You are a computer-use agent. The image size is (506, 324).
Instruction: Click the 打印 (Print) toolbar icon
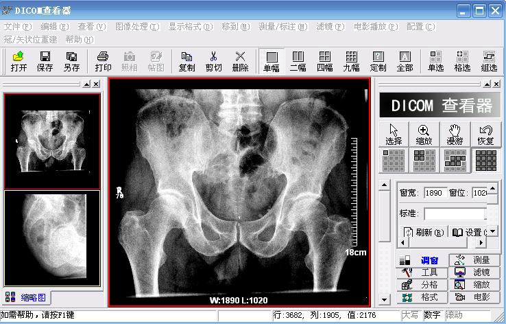tap(103, 61)
